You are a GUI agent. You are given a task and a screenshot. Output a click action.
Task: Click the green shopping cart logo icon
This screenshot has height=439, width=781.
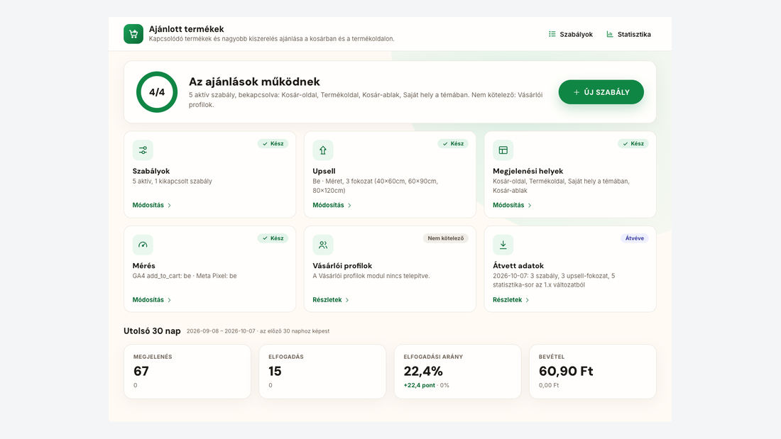133,34
